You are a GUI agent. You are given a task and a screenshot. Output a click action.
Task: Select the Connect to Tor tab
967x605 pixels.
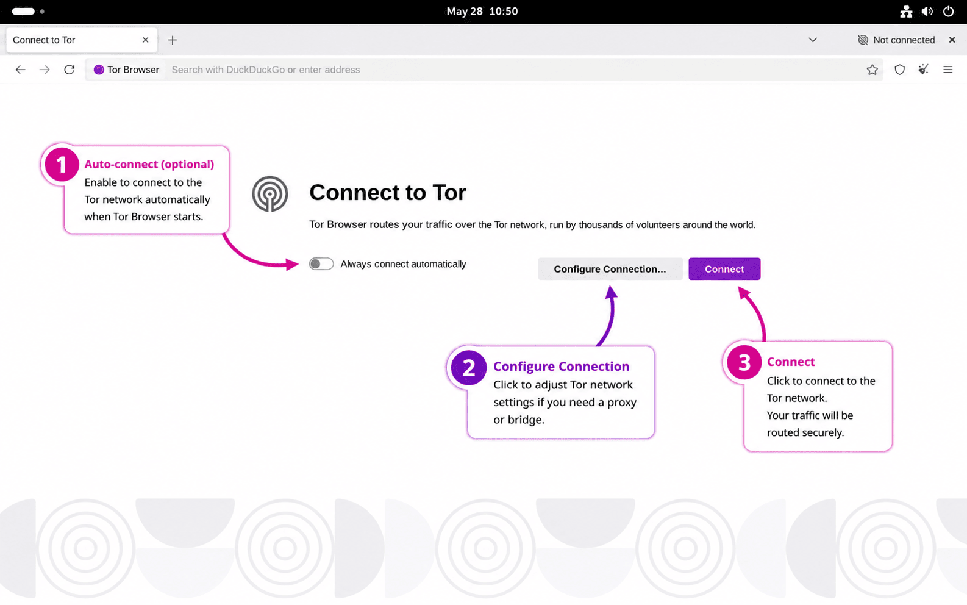coord(81,40)
